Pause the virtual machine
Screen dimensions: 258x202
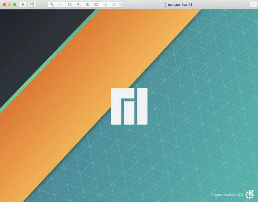[x=23, y=4]
